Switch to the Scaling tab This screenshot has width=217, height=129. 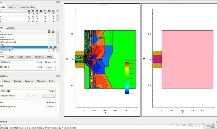tap(18, 81)
